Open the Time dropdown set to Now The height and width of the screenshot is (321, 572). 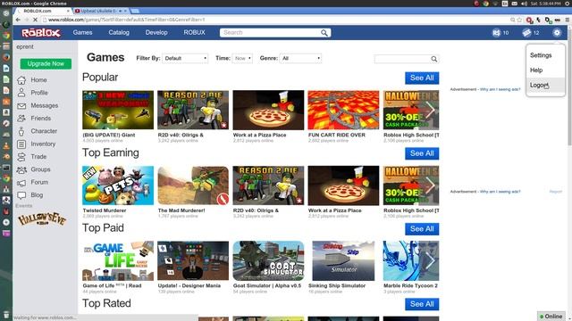click(242, 58)
